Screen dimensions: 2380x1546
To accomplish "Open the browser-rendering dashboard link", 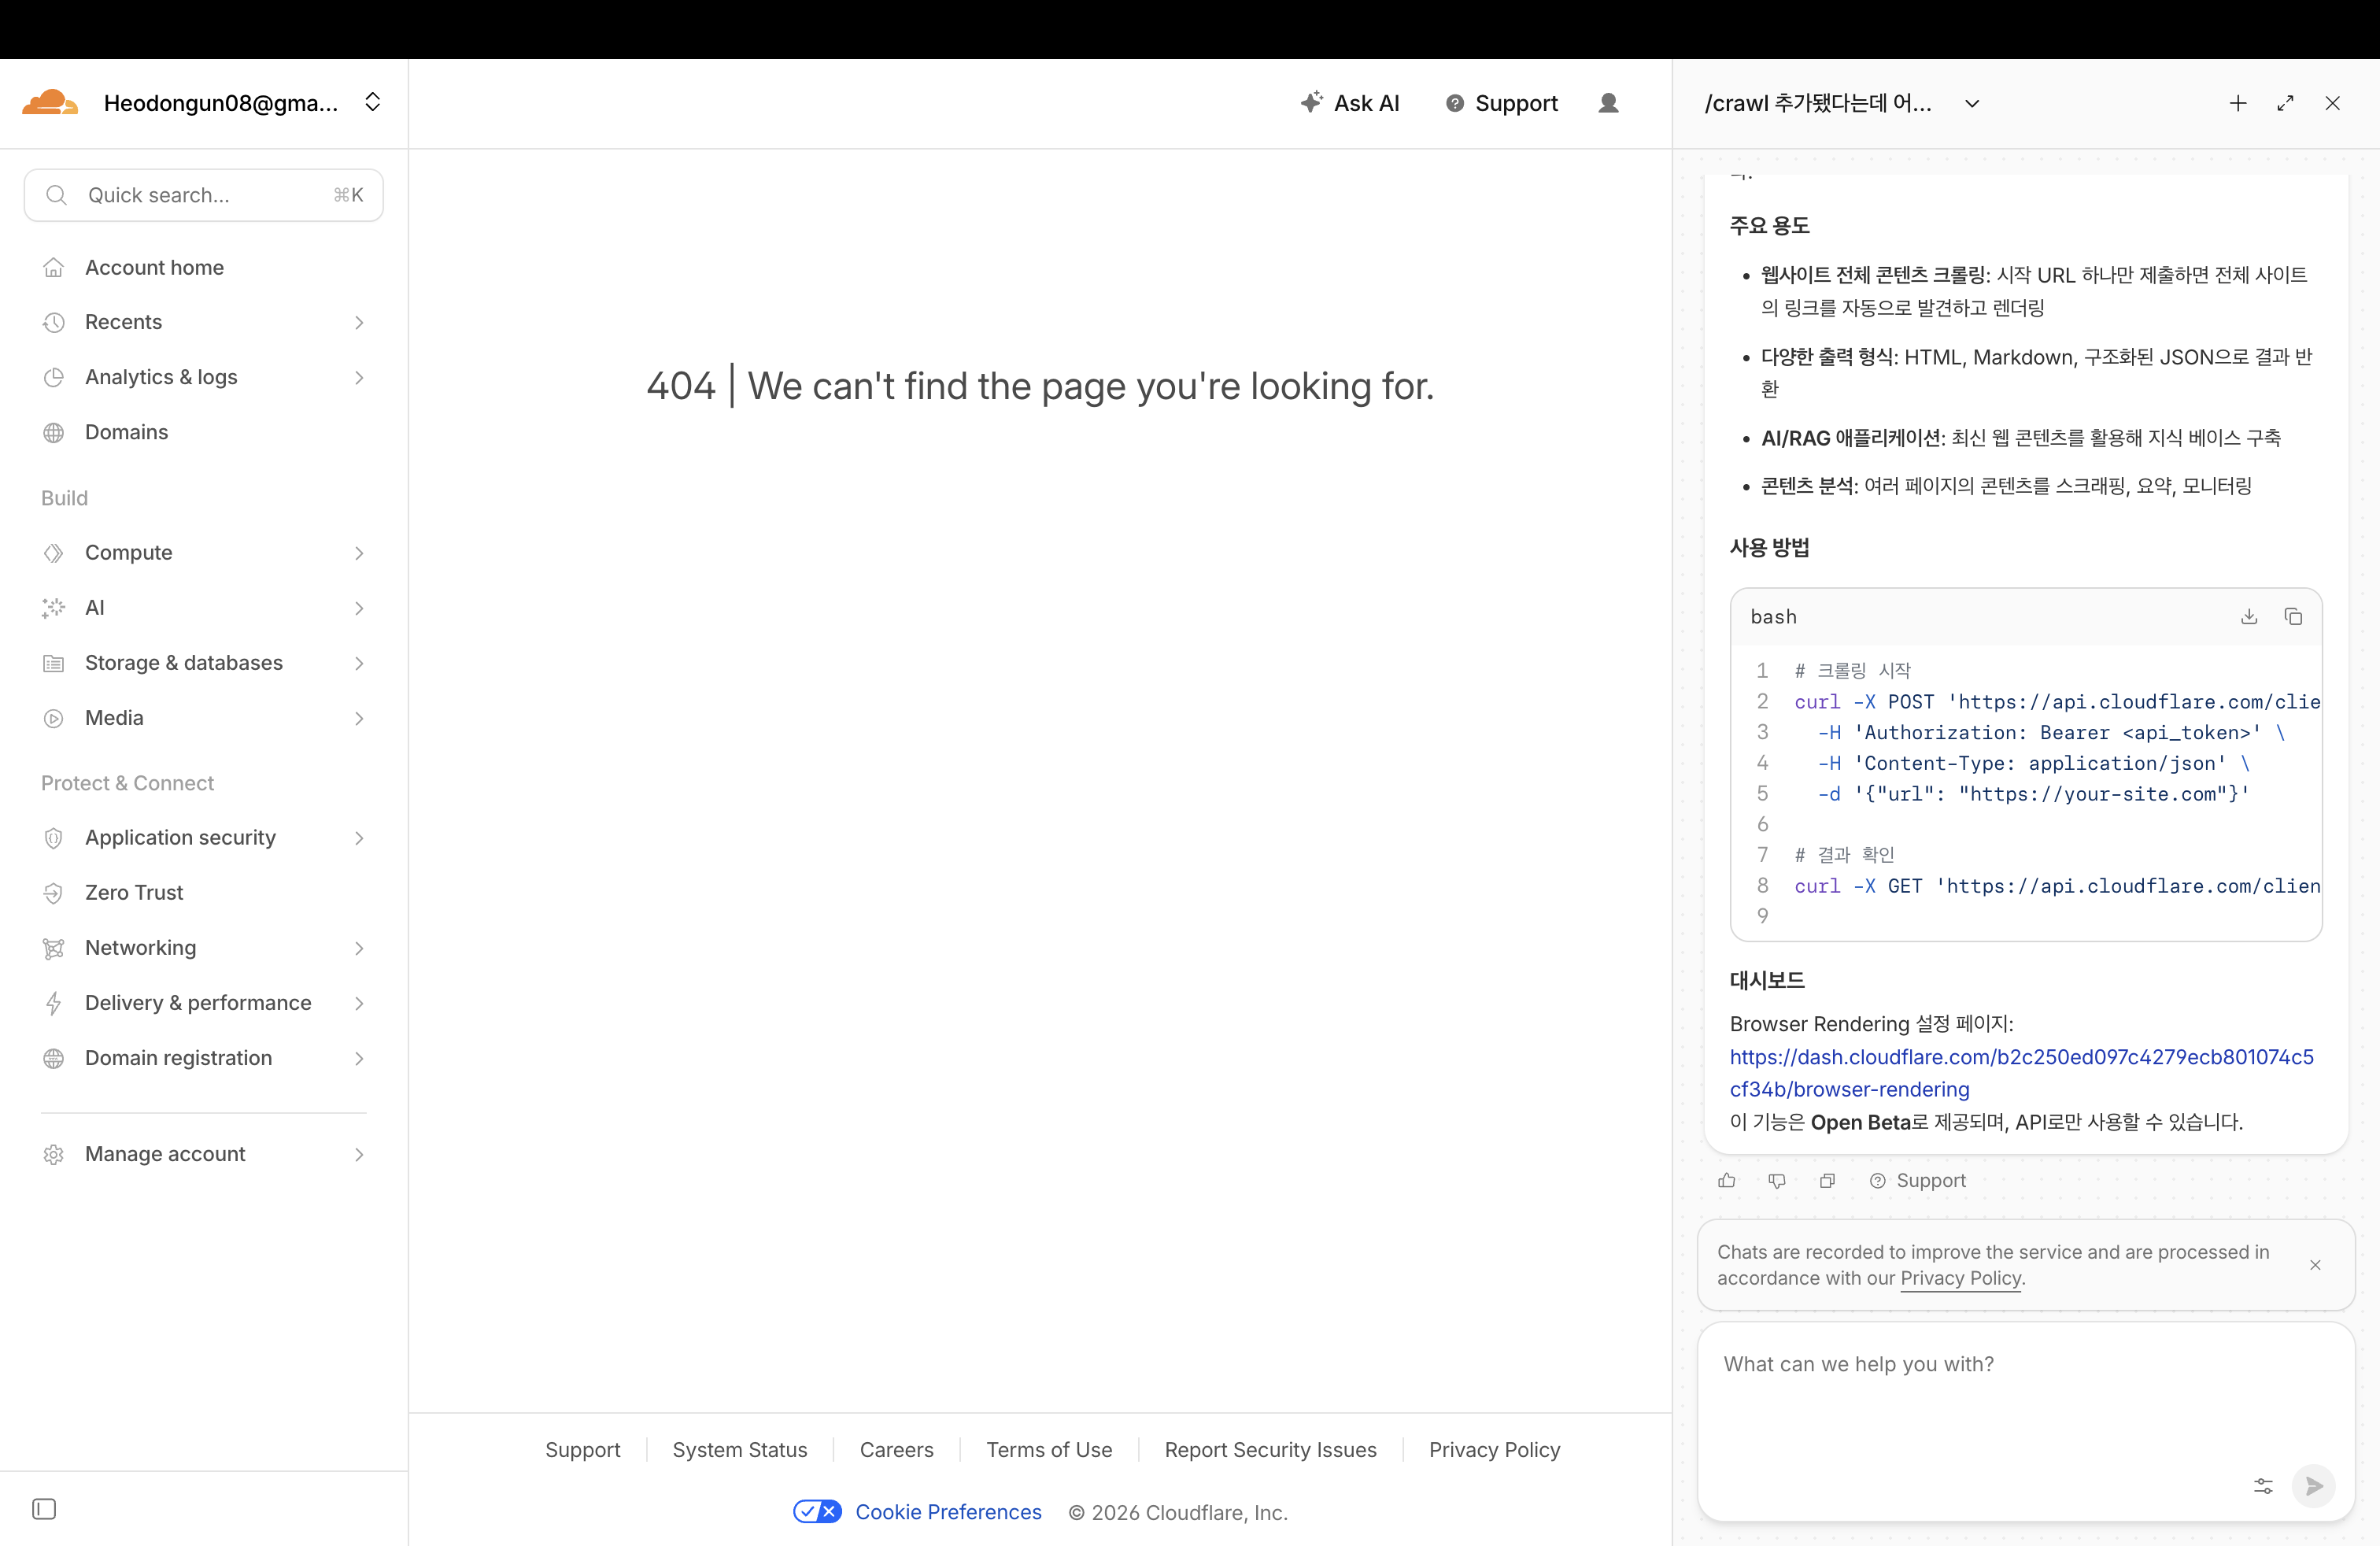I will click(2022, 1073).
